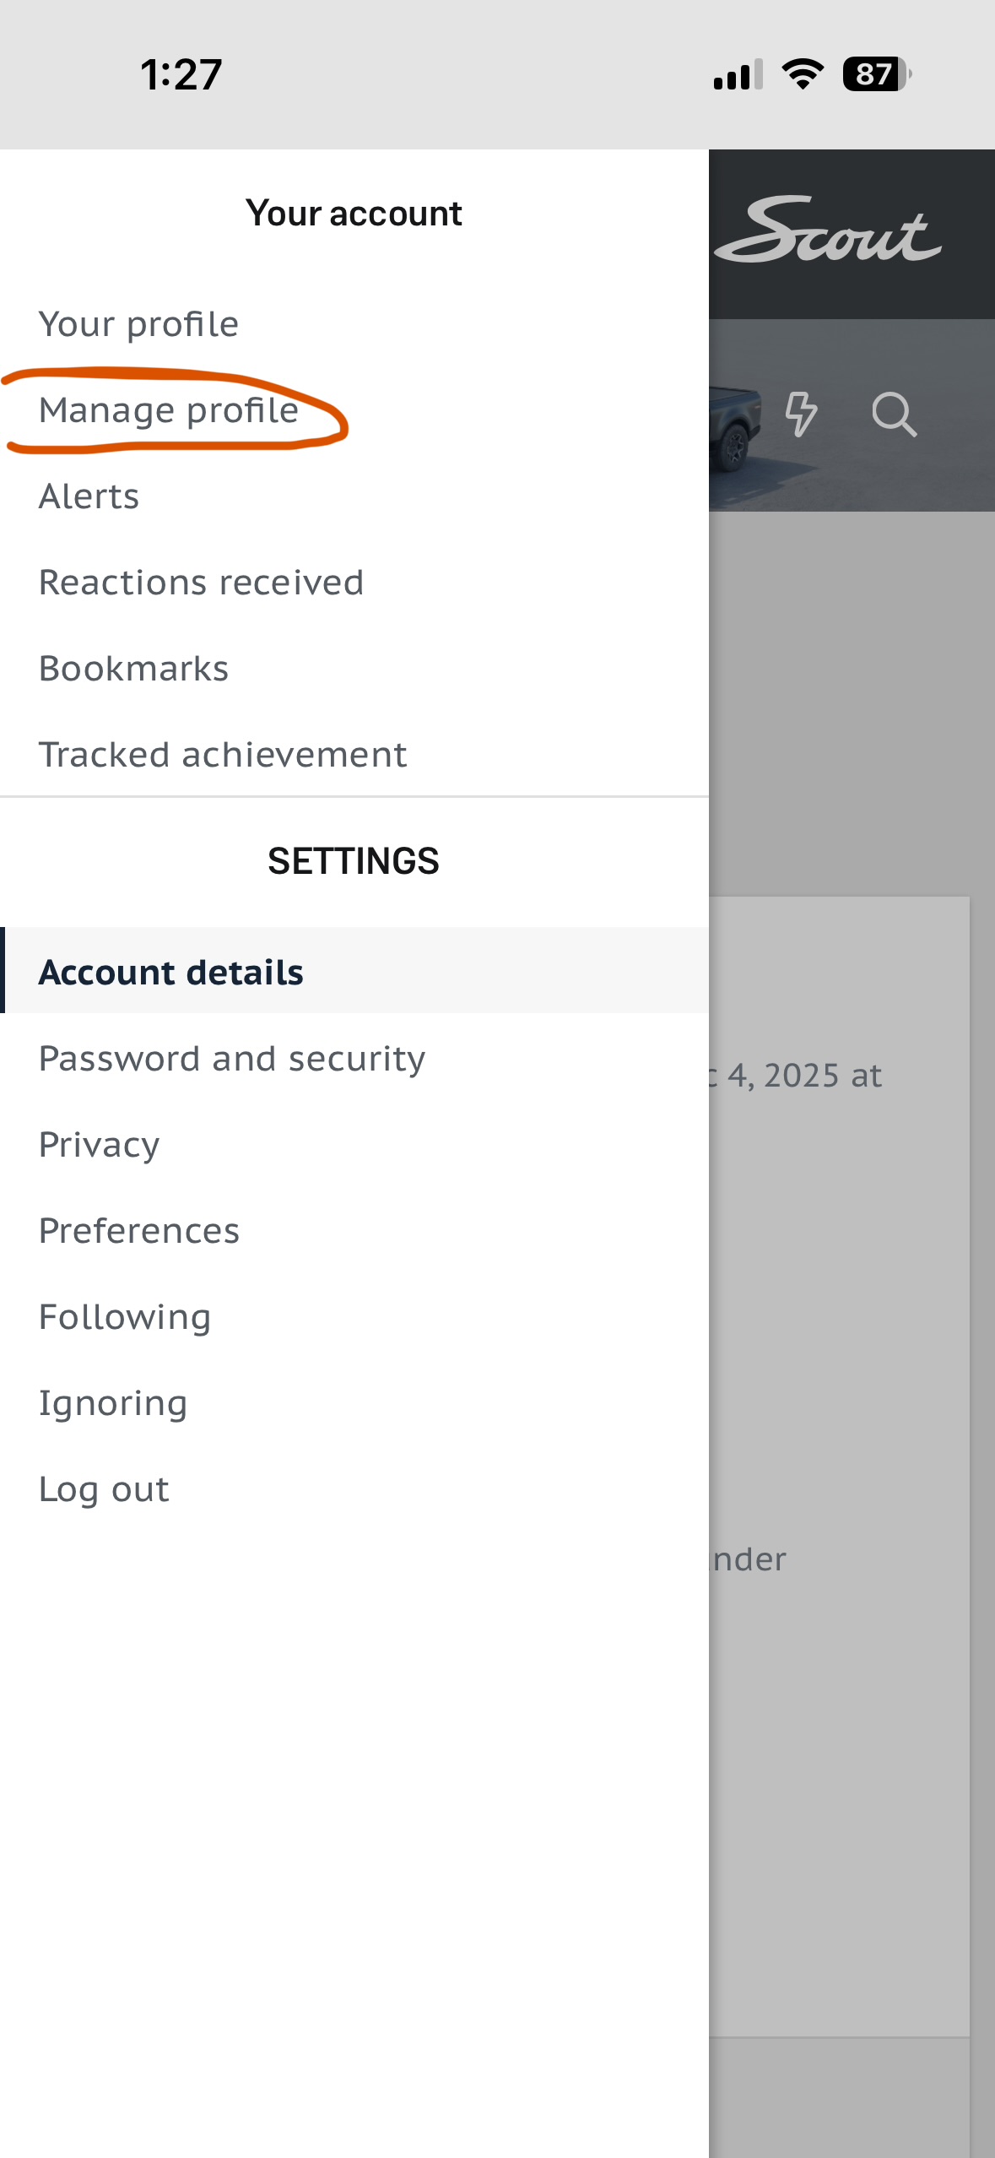Go to Preferences

click(x=140, y=1231)
